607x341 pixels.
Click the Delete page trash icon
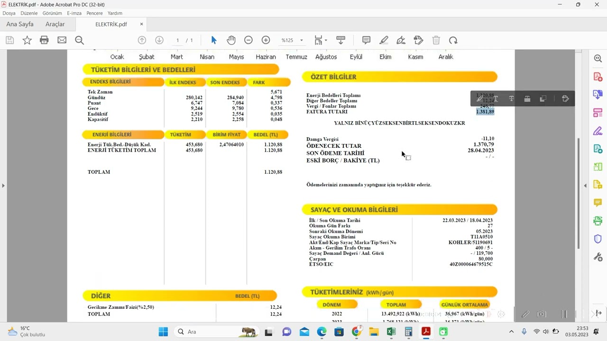tap(436, 40)
